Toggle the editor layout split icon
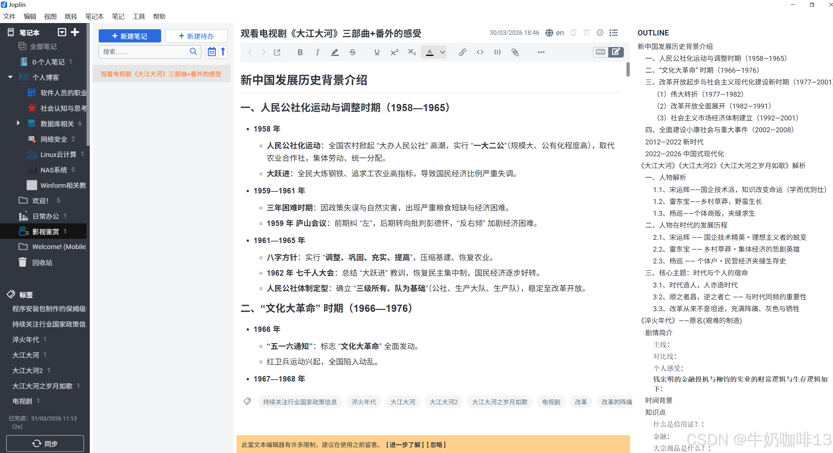This screenshot has width=833, height=453. coord(587,33)
